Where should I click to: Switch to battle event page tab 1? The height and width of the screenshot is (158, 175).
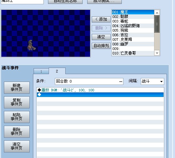tap(41, 71)
